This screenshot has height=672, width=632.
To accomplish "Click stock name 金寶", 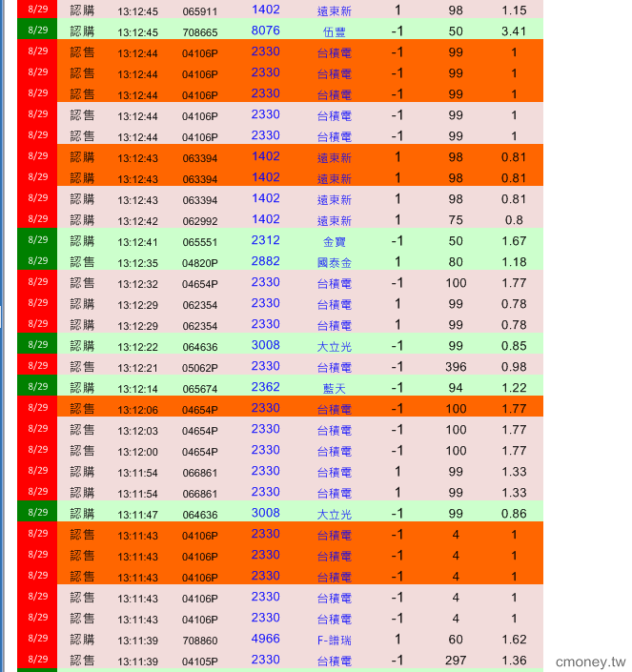I will pos(335,242).
